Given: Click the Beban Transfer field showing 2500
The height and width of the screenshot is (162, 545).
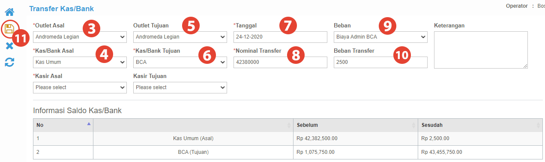Looking at the screenshot, I should 380,62.
